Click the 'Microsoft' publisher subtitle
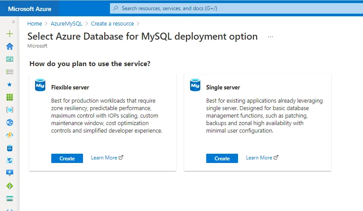This screenshot has height=211, width=363. tap(37, 46)
